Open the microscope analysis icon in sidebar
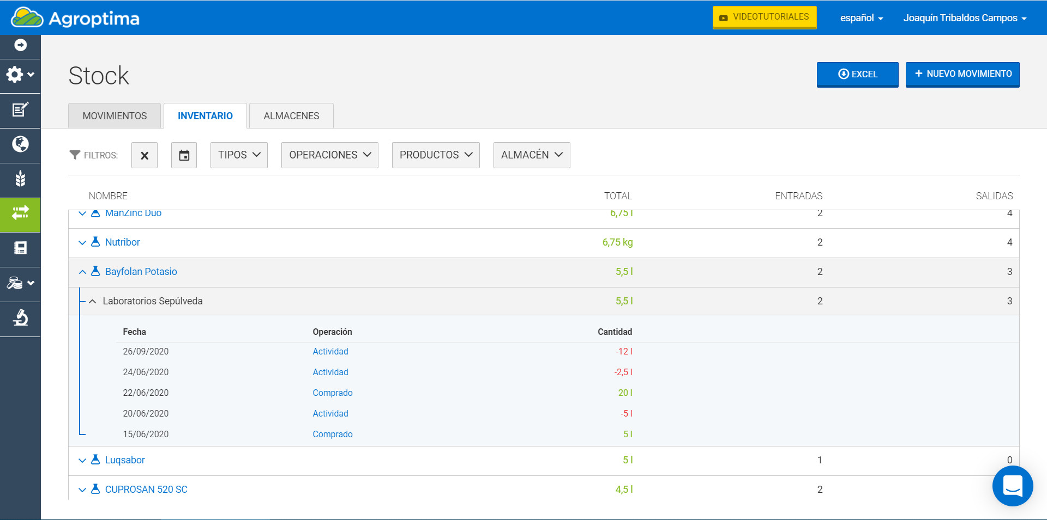1047x520 pixels. (x=20, y=317)
